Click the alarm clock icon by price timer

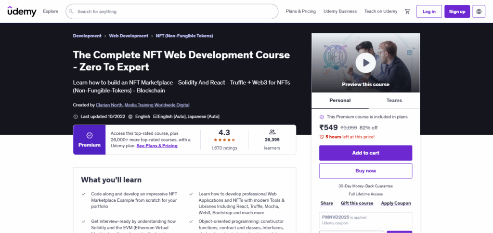[x=322, y=137]
